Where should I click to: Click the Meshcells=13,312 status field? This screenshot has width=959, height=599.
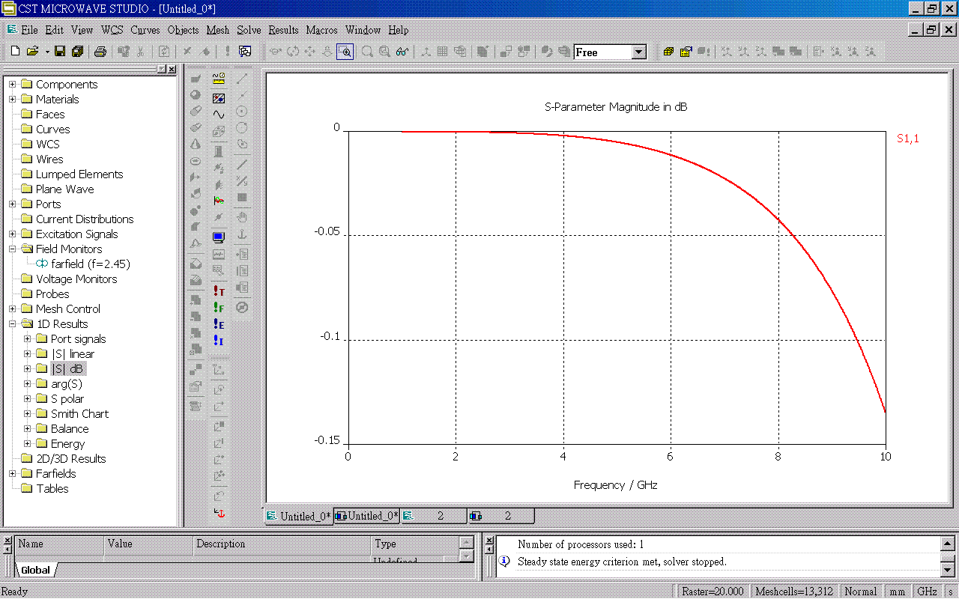pos(794,592)
